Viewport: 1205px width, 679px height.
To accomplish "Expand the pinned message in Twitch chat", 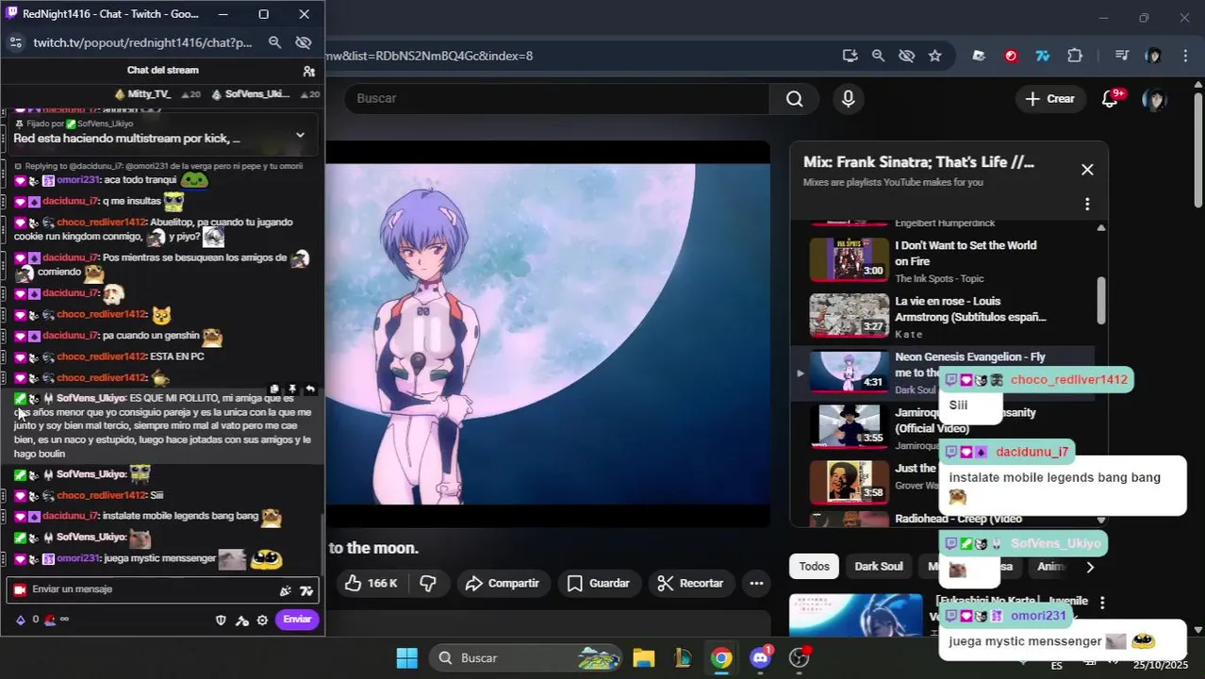I will tap(300, 135).
